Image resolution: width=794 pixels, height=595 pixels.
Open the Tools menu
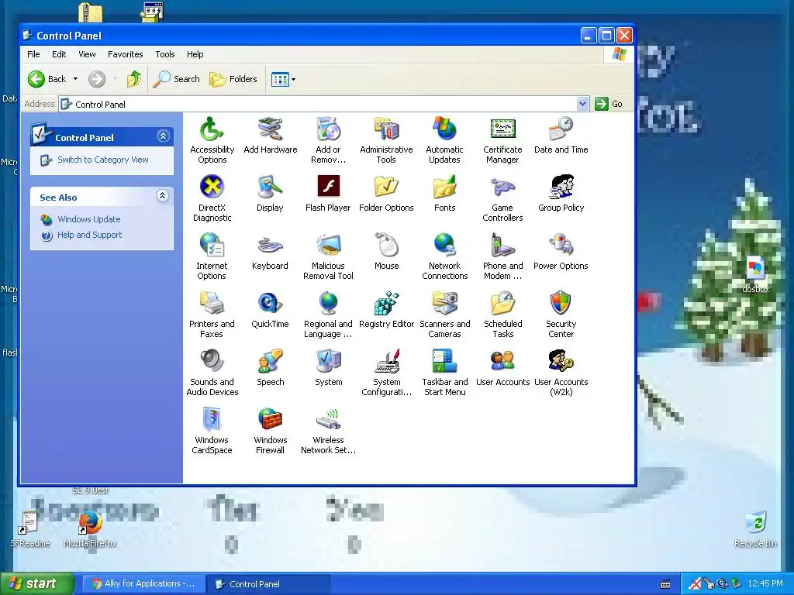click(x=165, y=54)
